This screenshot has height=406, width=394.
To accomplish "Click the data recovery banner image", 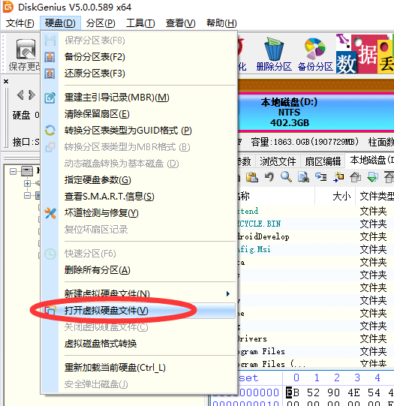I will click(365, 54).
